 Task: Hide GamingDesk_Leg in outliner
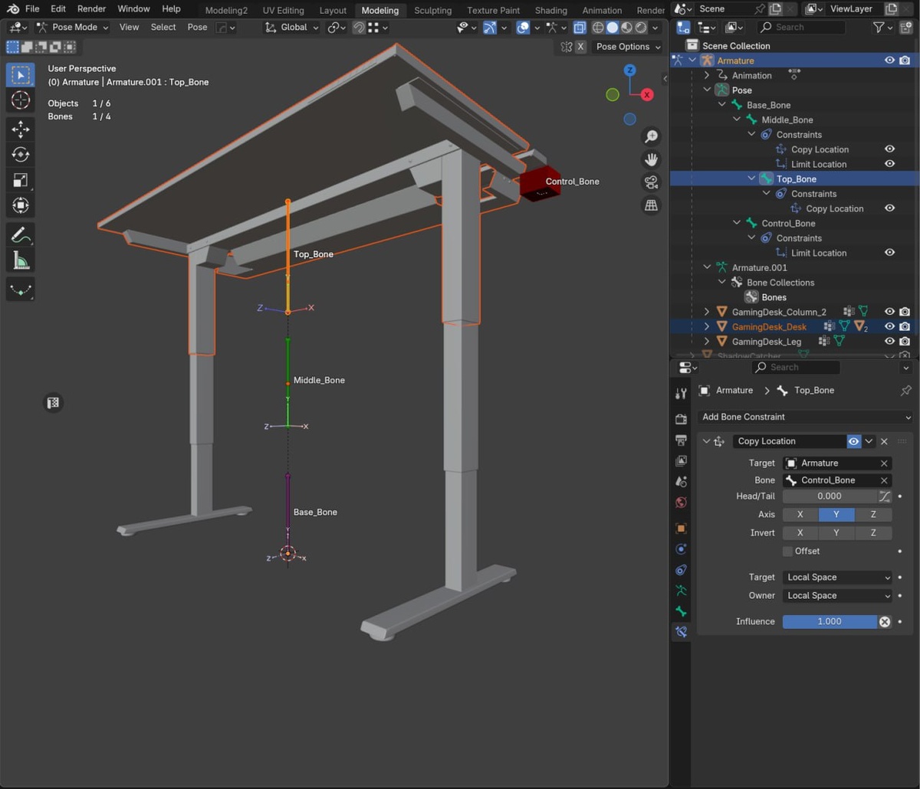pyautogui.click(x=889, y=341)
